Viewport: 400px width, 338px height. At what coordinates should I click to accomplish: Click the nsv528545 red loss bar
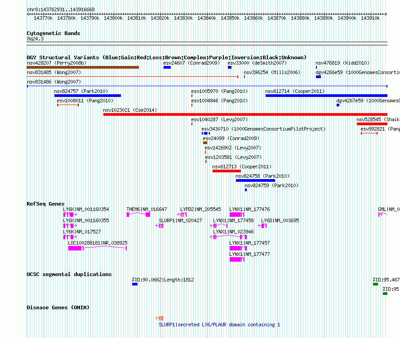372,124
